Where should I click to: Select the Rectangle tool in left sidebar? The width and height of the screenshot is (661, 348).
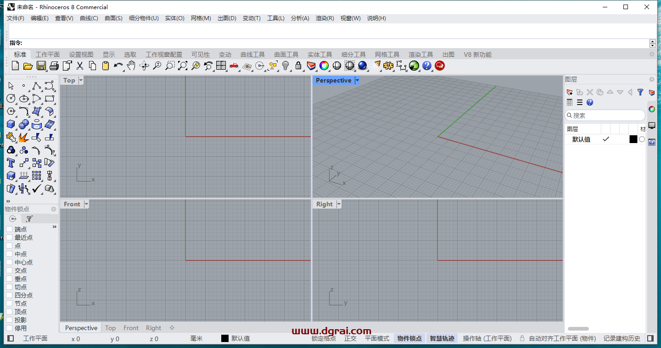[x=50, y=99]
